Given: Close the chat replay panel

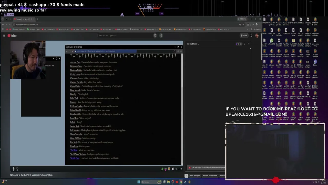Looking at the screenshot, I should click(x=248, y=44).
